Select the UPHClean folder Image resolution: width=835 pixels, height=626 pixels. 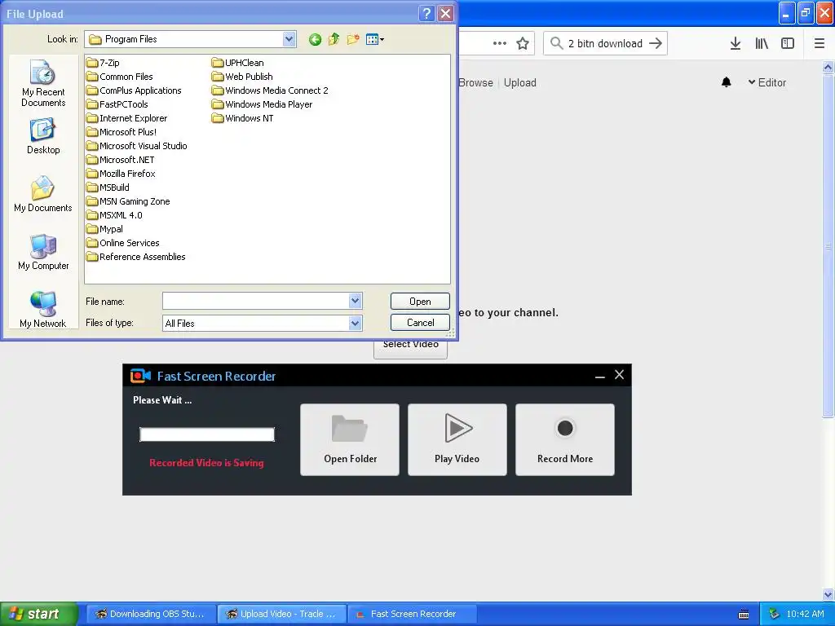[238, 63]
